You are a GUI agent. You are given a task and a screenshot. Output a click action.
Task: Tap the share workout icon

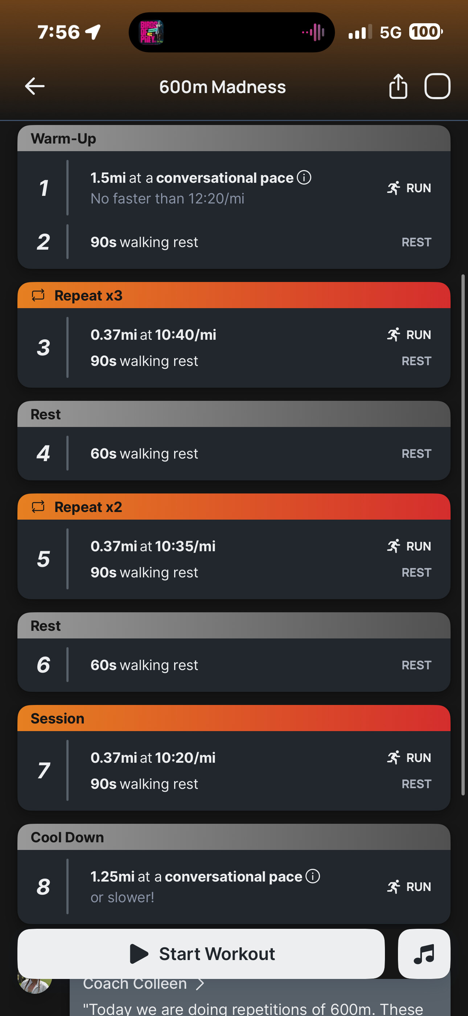click(x=398, y=86)
